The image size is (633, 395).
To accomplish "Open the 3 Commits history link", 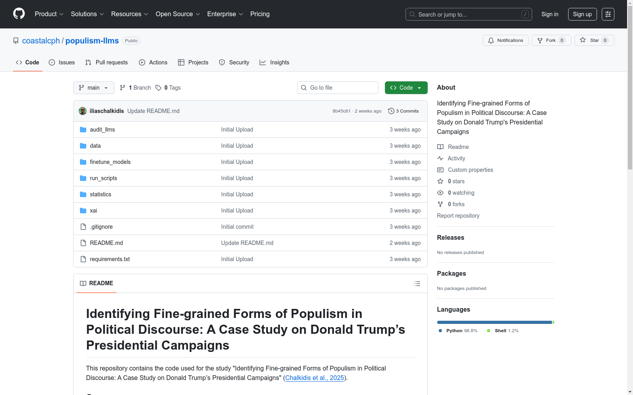I will (404, 111).
